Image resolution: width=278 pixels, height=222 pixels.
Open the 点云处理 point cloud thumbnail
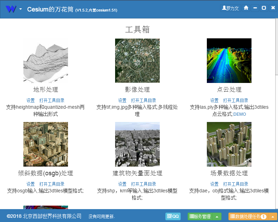coord(229,61)
